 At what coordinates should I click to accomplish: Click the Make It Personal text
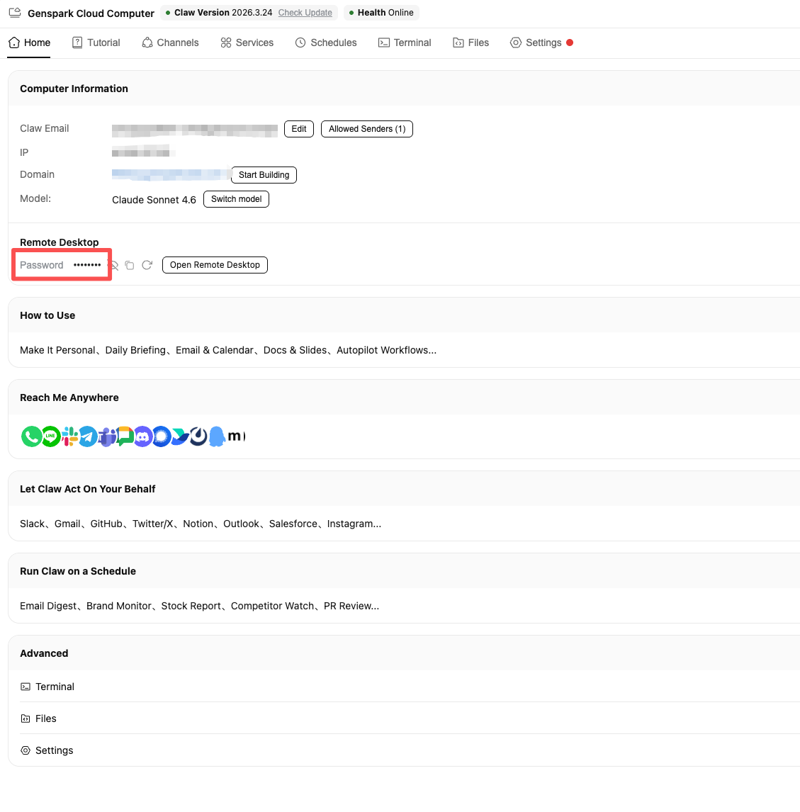coord(57,350)
